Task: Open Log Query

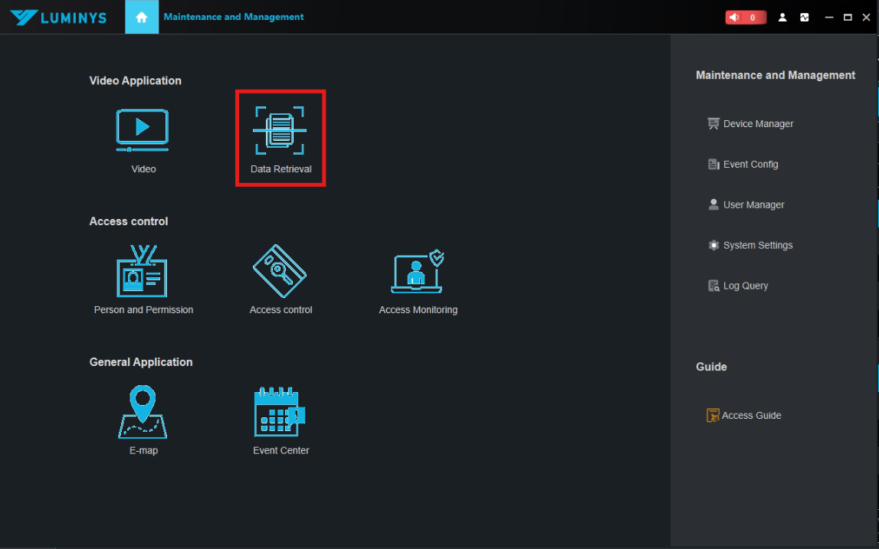Action: click(745, 286)
